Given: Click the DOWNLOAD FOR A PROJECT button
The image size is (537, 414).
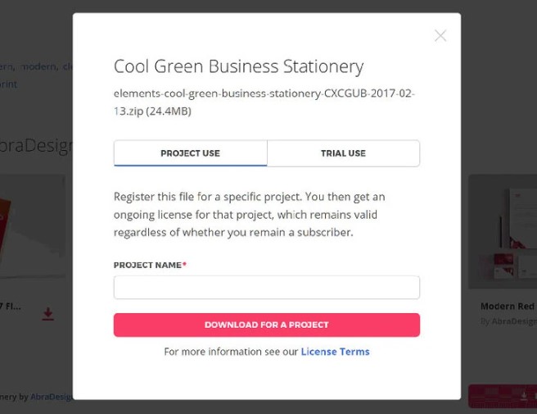Looking at the screenshot, I should pyautogui.click(x=267, y=325).
